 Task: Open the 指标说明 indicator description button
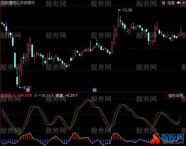(x=176, y=95)
